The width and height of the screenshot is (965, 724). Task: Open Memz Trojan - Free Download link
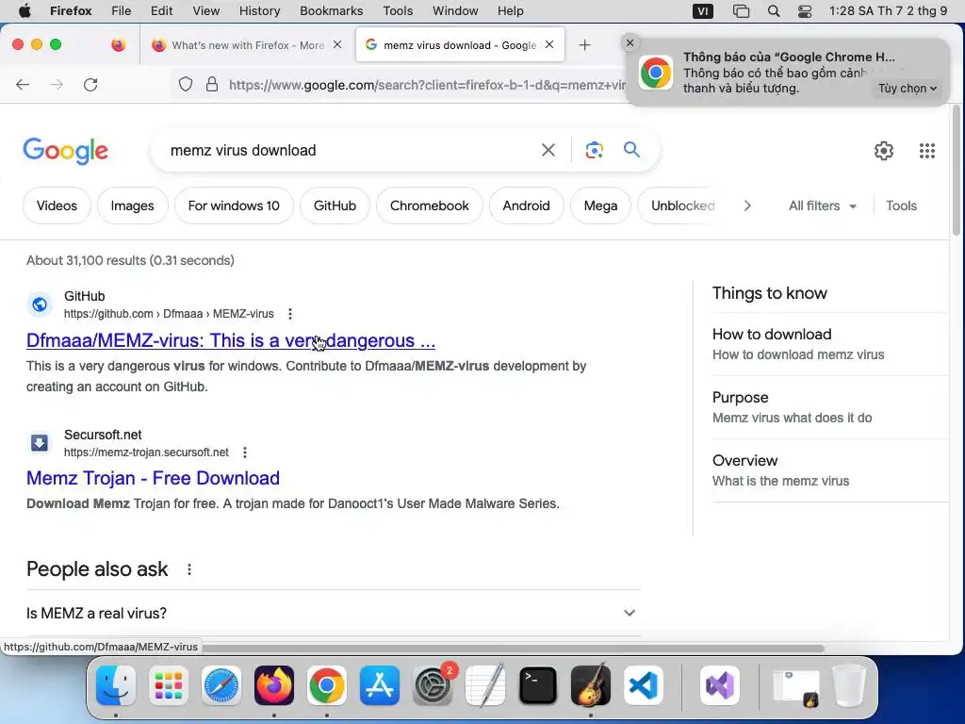click(x=154, y=478)
